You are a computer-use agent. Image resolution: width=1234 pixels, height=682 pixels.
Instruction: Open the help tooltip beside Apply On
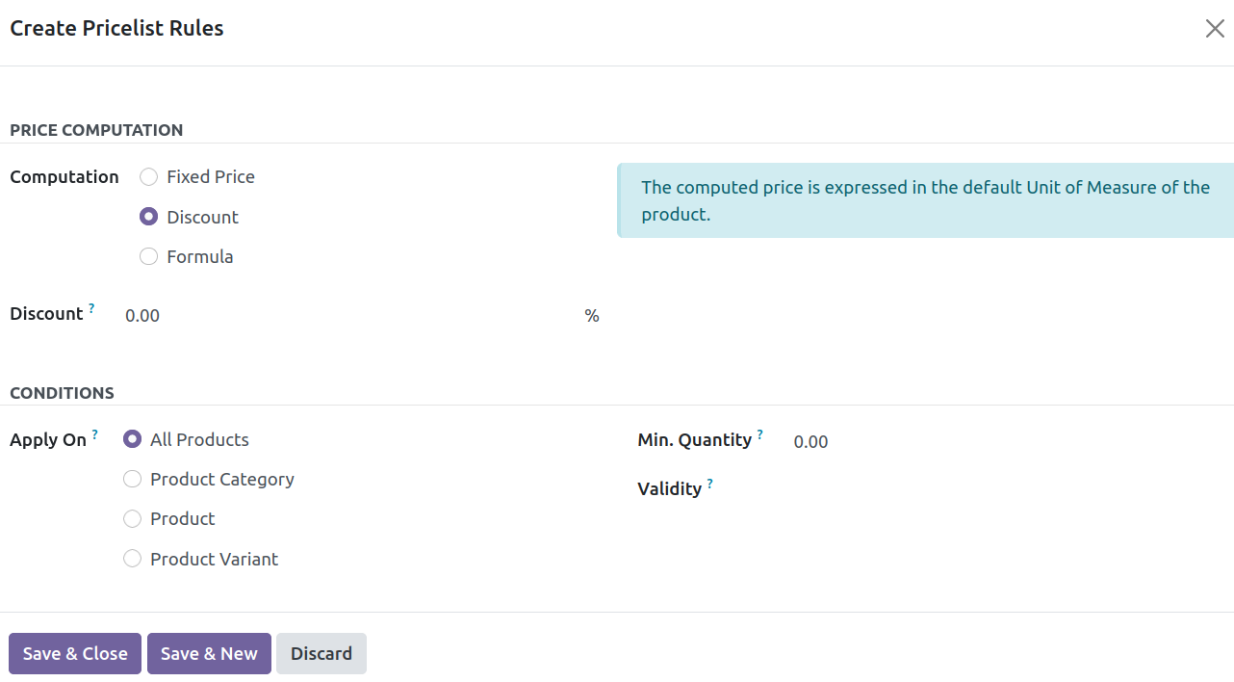[94, 434]
